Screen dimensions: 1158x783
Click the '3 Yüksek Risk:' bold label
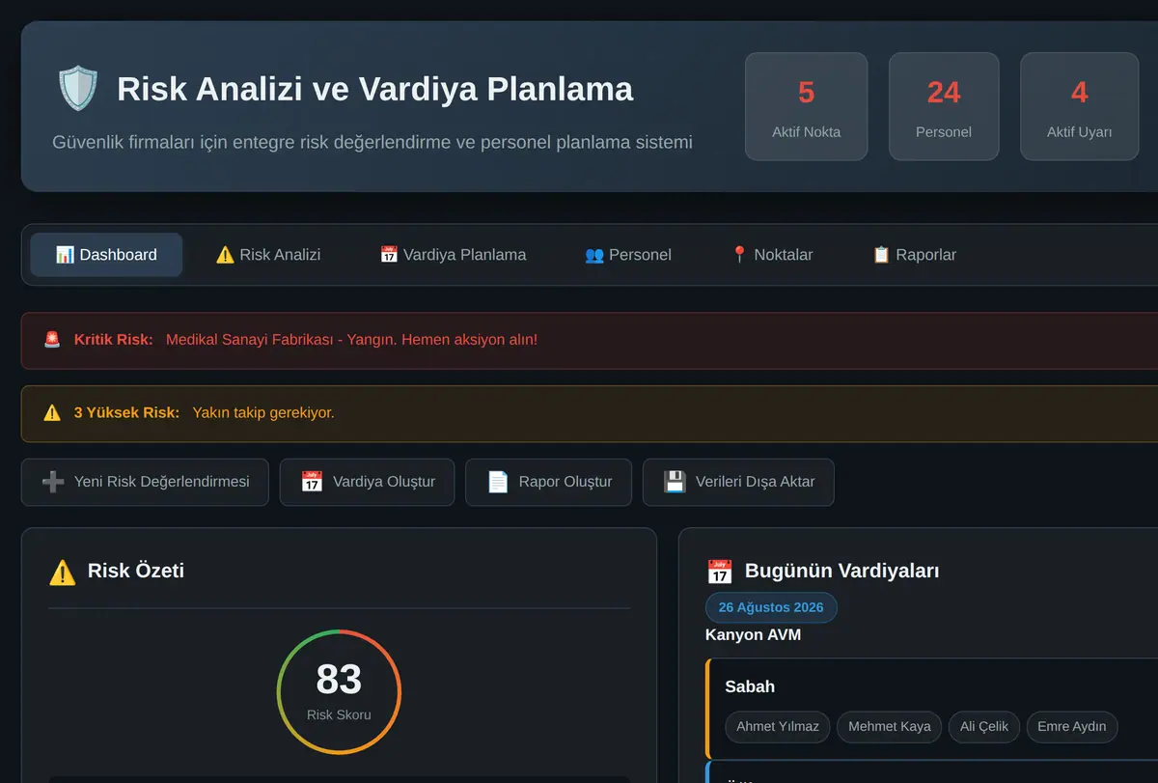pos(126,413)
